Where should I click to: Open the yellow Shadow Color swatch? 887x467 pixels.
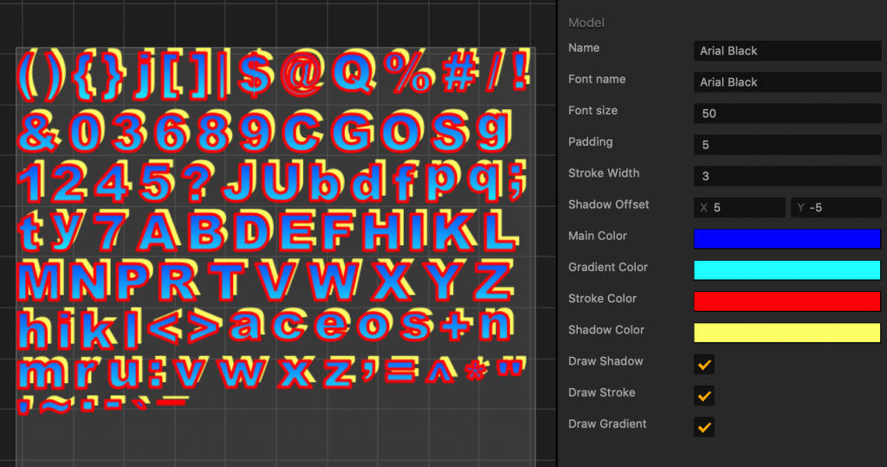pos(787,333)
